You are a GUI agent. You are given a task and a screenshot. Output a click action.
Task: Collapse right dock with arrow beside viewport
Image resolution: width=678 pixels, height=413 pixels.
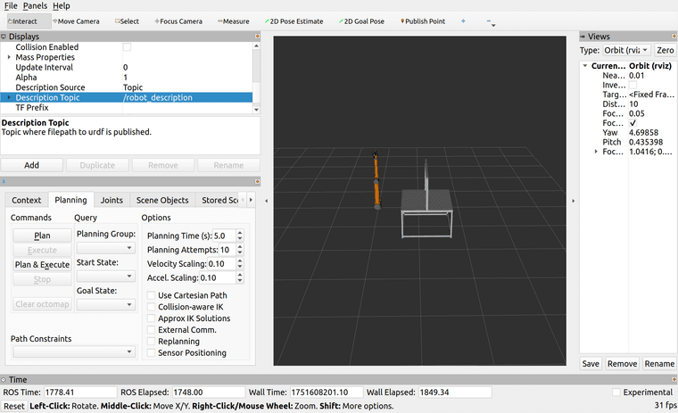pos(574,201)
